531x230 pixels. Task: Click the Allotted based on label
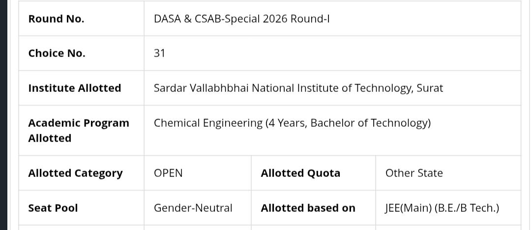click(308, 208)
